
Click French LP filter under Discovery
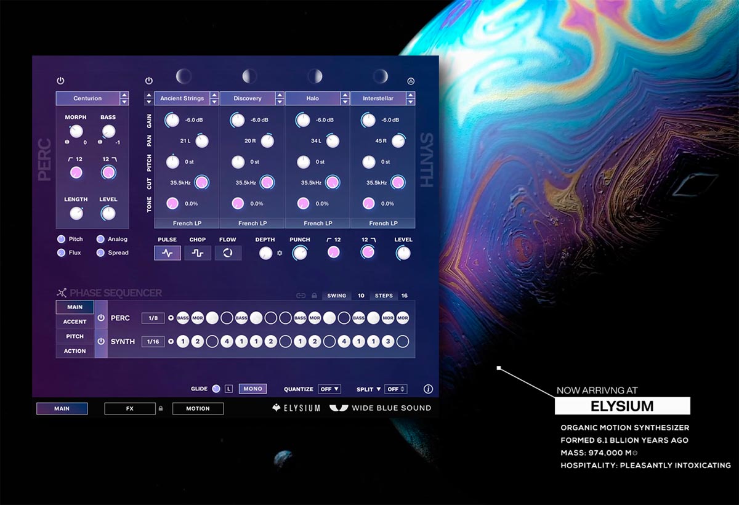coord(252,223)
